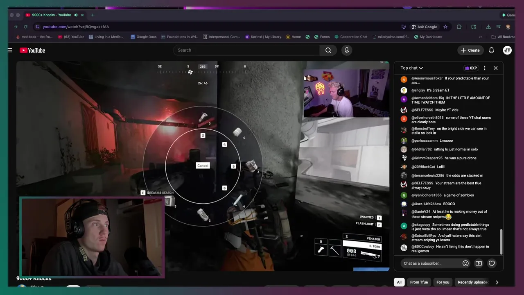Image resolution: width=524 pixels, height=295 pixels.
Task: Click @GrimmReaperz95's avatar in chat
Action: click(x=404, y=158)
